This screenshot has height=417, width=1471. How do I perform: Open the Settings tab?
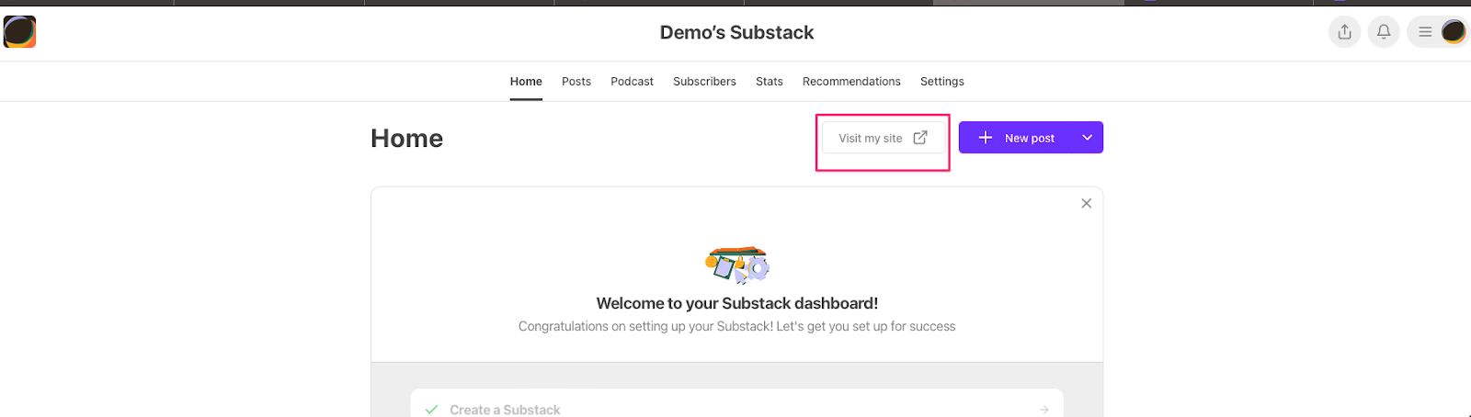[942, 82]
